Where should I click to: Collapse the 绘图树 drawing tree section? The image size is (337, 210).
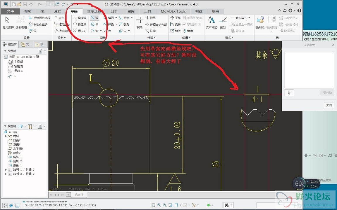pos(5,51)
